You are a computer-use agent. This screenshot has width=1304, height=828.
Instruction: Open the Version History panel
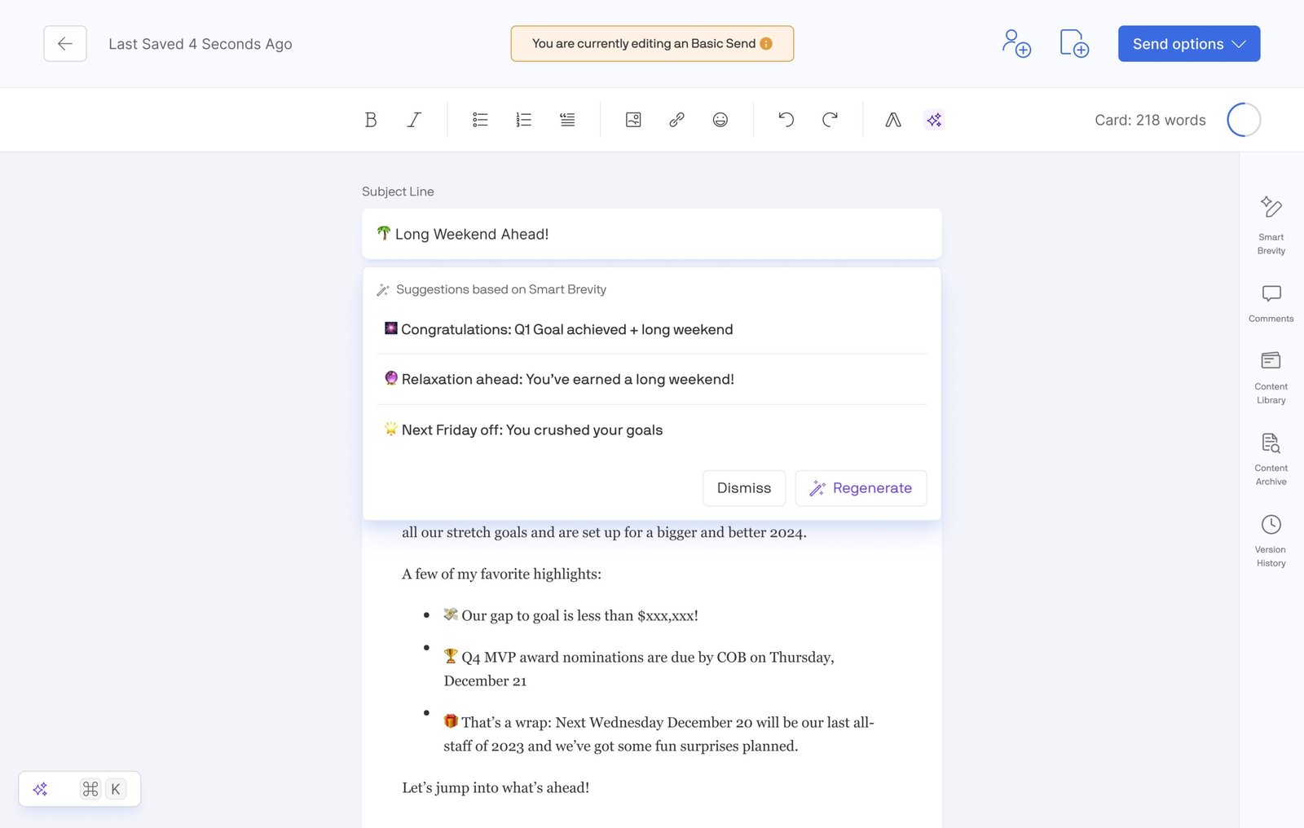click(1271, 540)
